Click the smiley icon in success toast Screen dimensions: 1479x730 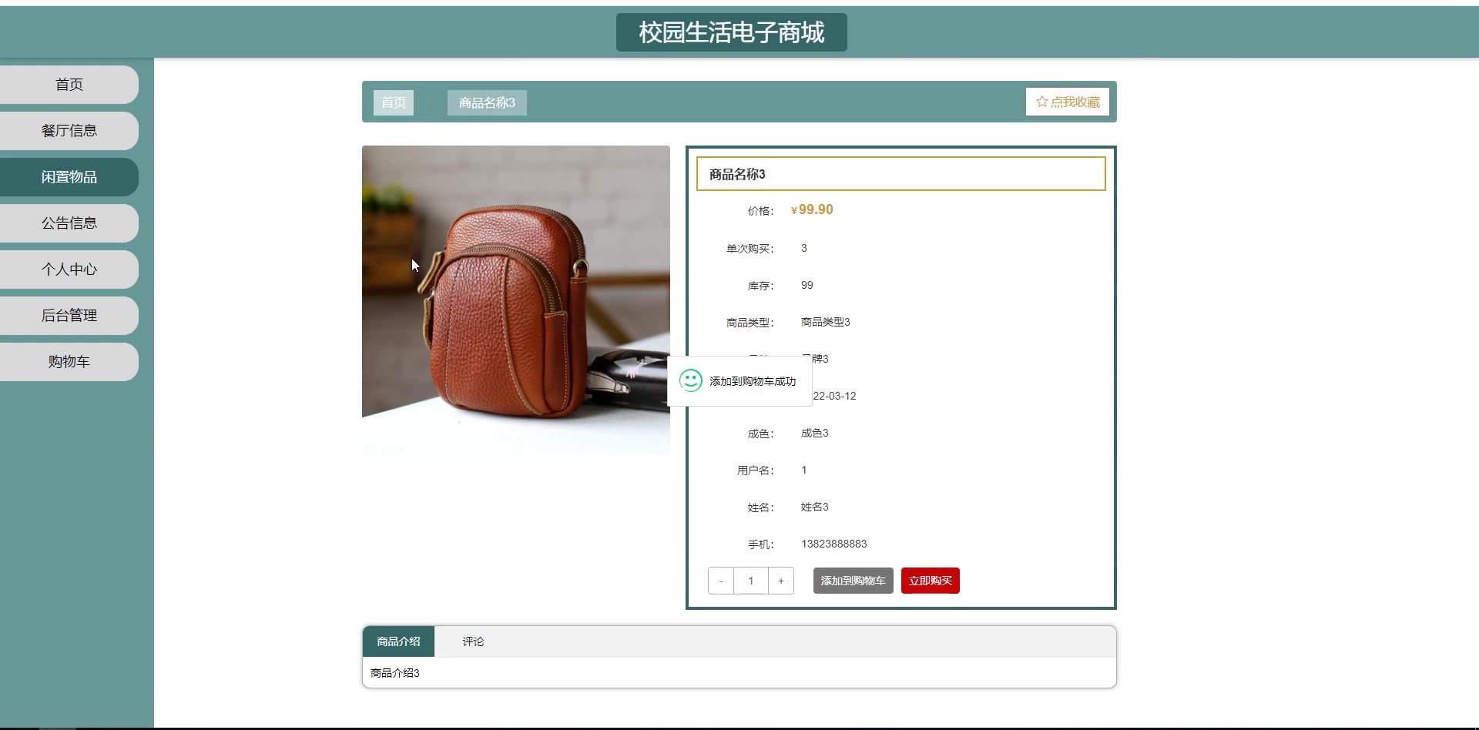691,380
